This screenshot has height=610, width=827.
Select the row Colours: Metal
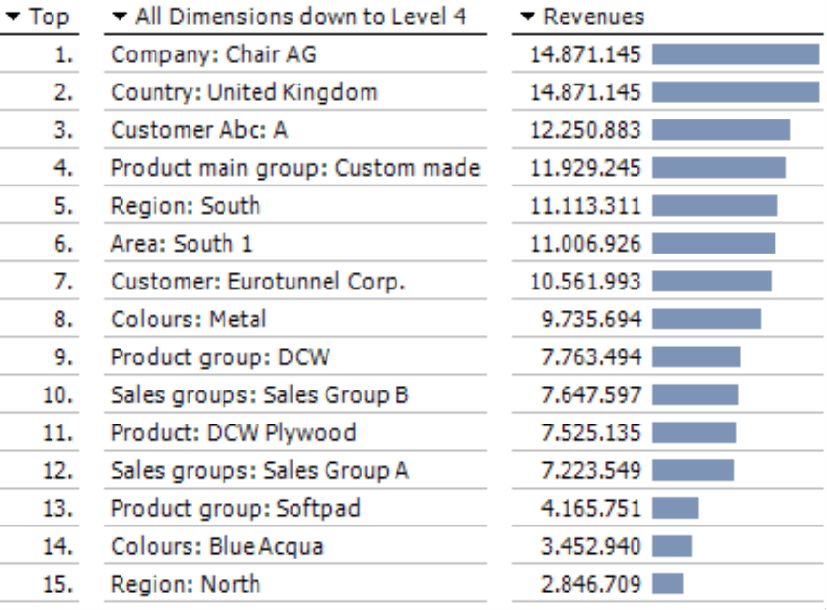tap(189, 320)
